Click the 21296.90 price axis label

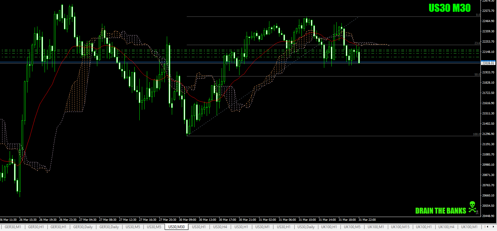pyautogui.click(x=488, y=134)
